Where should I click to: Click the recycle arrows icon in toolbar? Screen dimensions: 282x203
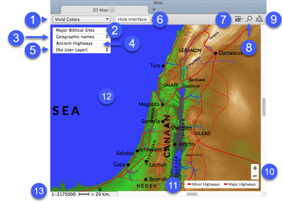point(260,19)
